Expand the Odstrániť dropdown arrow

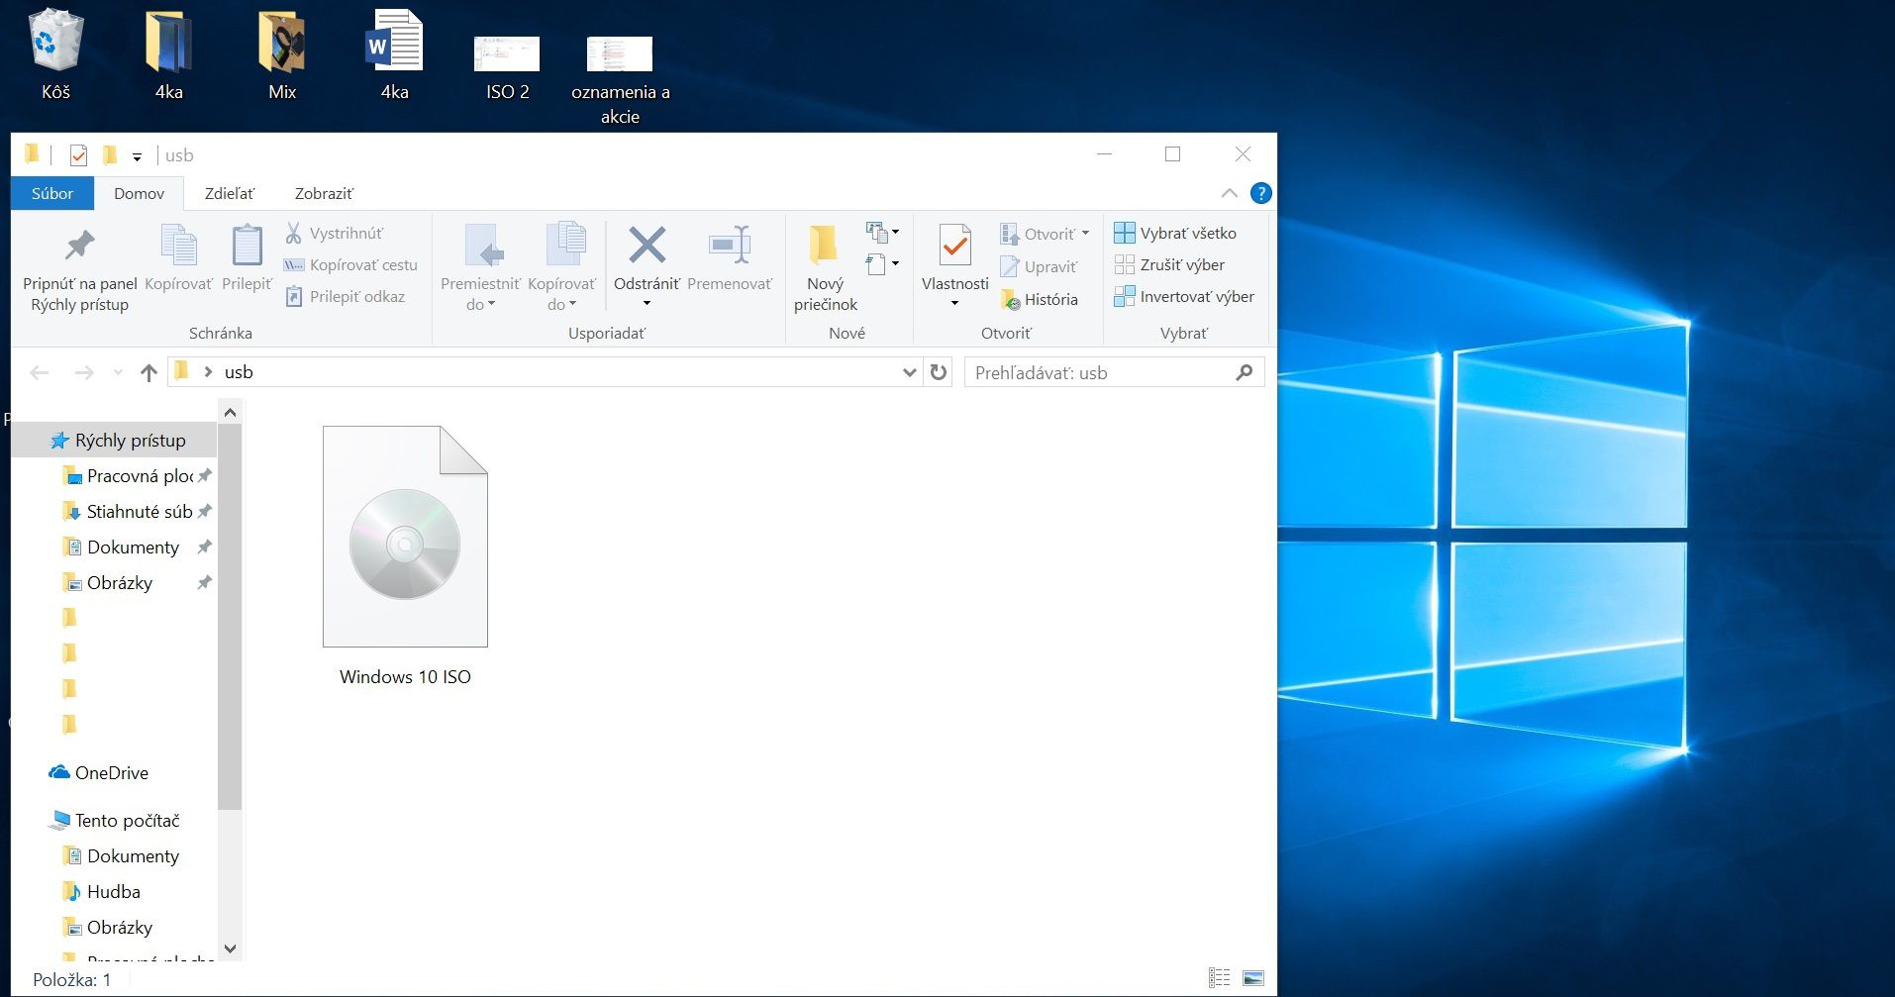pos(647,304)
